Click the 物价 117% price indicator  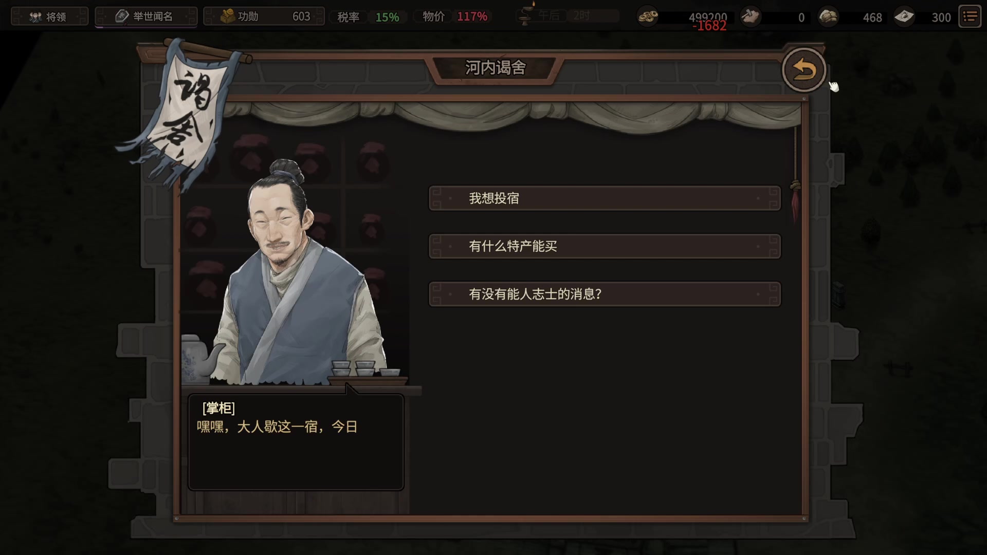tap(454, 17)
